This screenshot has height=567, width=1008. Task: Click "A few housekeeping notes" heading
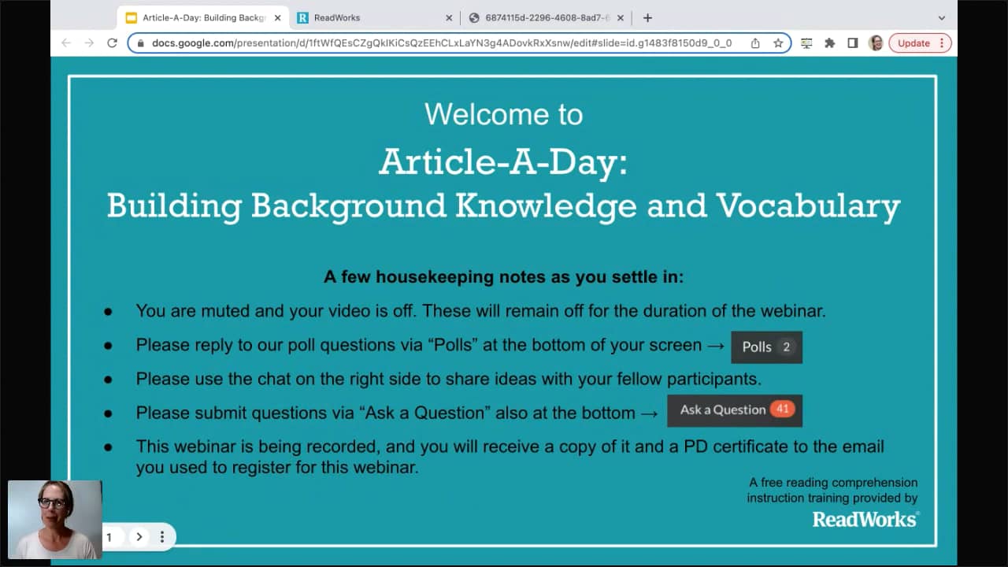tap(504, 277)
